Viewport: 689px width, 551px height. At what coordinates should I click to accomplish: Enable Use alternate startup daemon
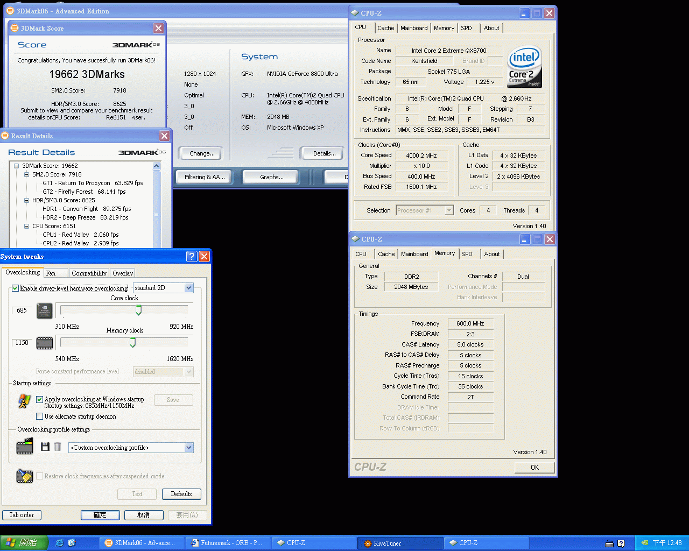point(39,416)
